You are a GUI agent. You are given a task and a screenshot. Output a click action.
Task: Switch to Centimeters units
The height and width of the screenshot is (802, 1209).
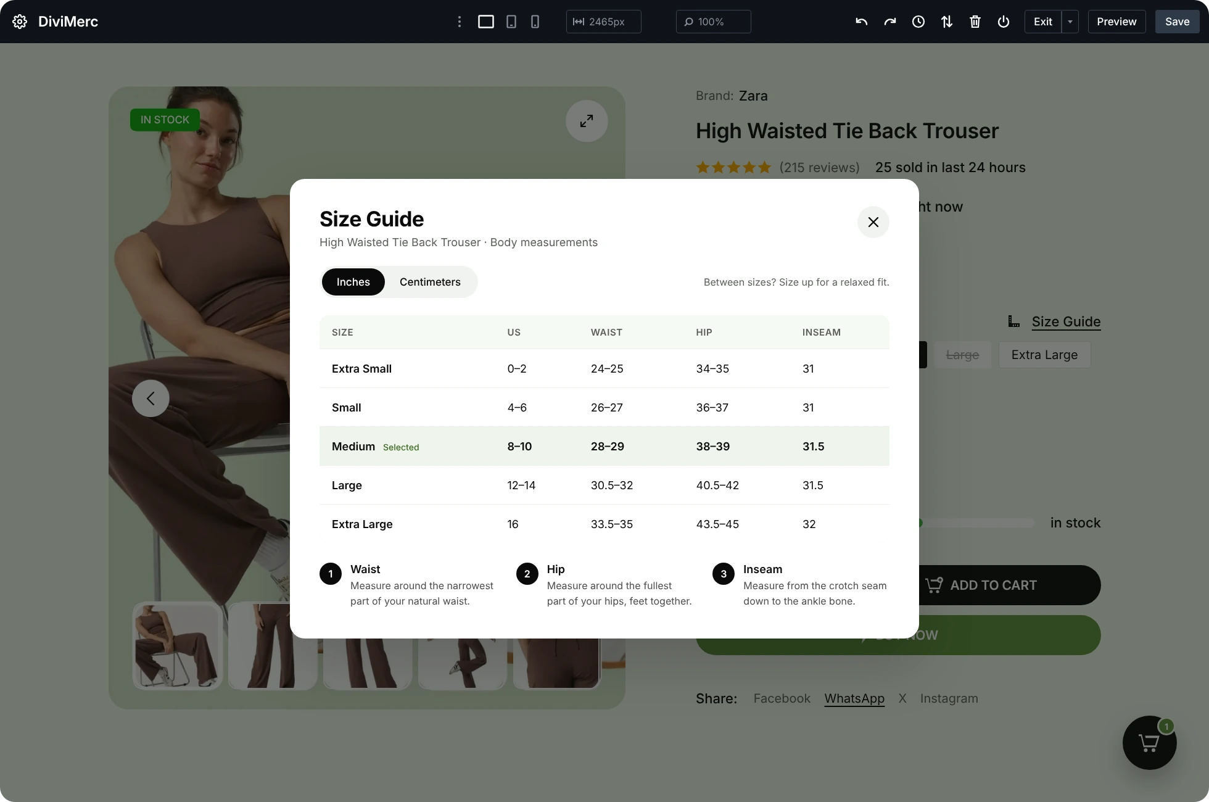(x=430, y=282)
